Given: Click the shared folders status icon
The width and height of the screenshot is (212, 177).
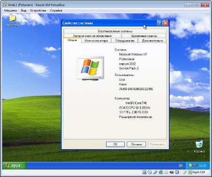Looking at the screenshot, I should [166, 172].
